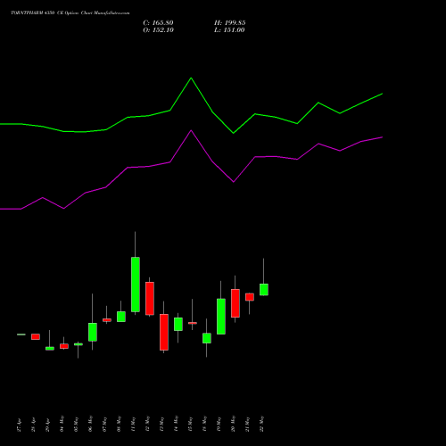Click the open value O: 152.10
Screen dimensions: 446x446
(x=158, y=30)
